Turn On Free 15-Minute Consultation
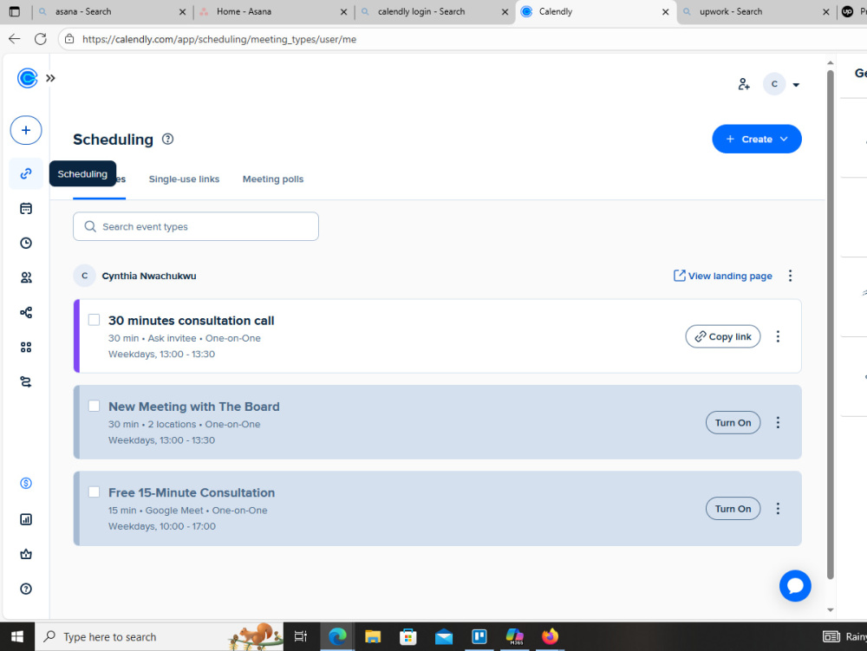The height and width of the screenshot is (651, 867). [x=733, y=509]
